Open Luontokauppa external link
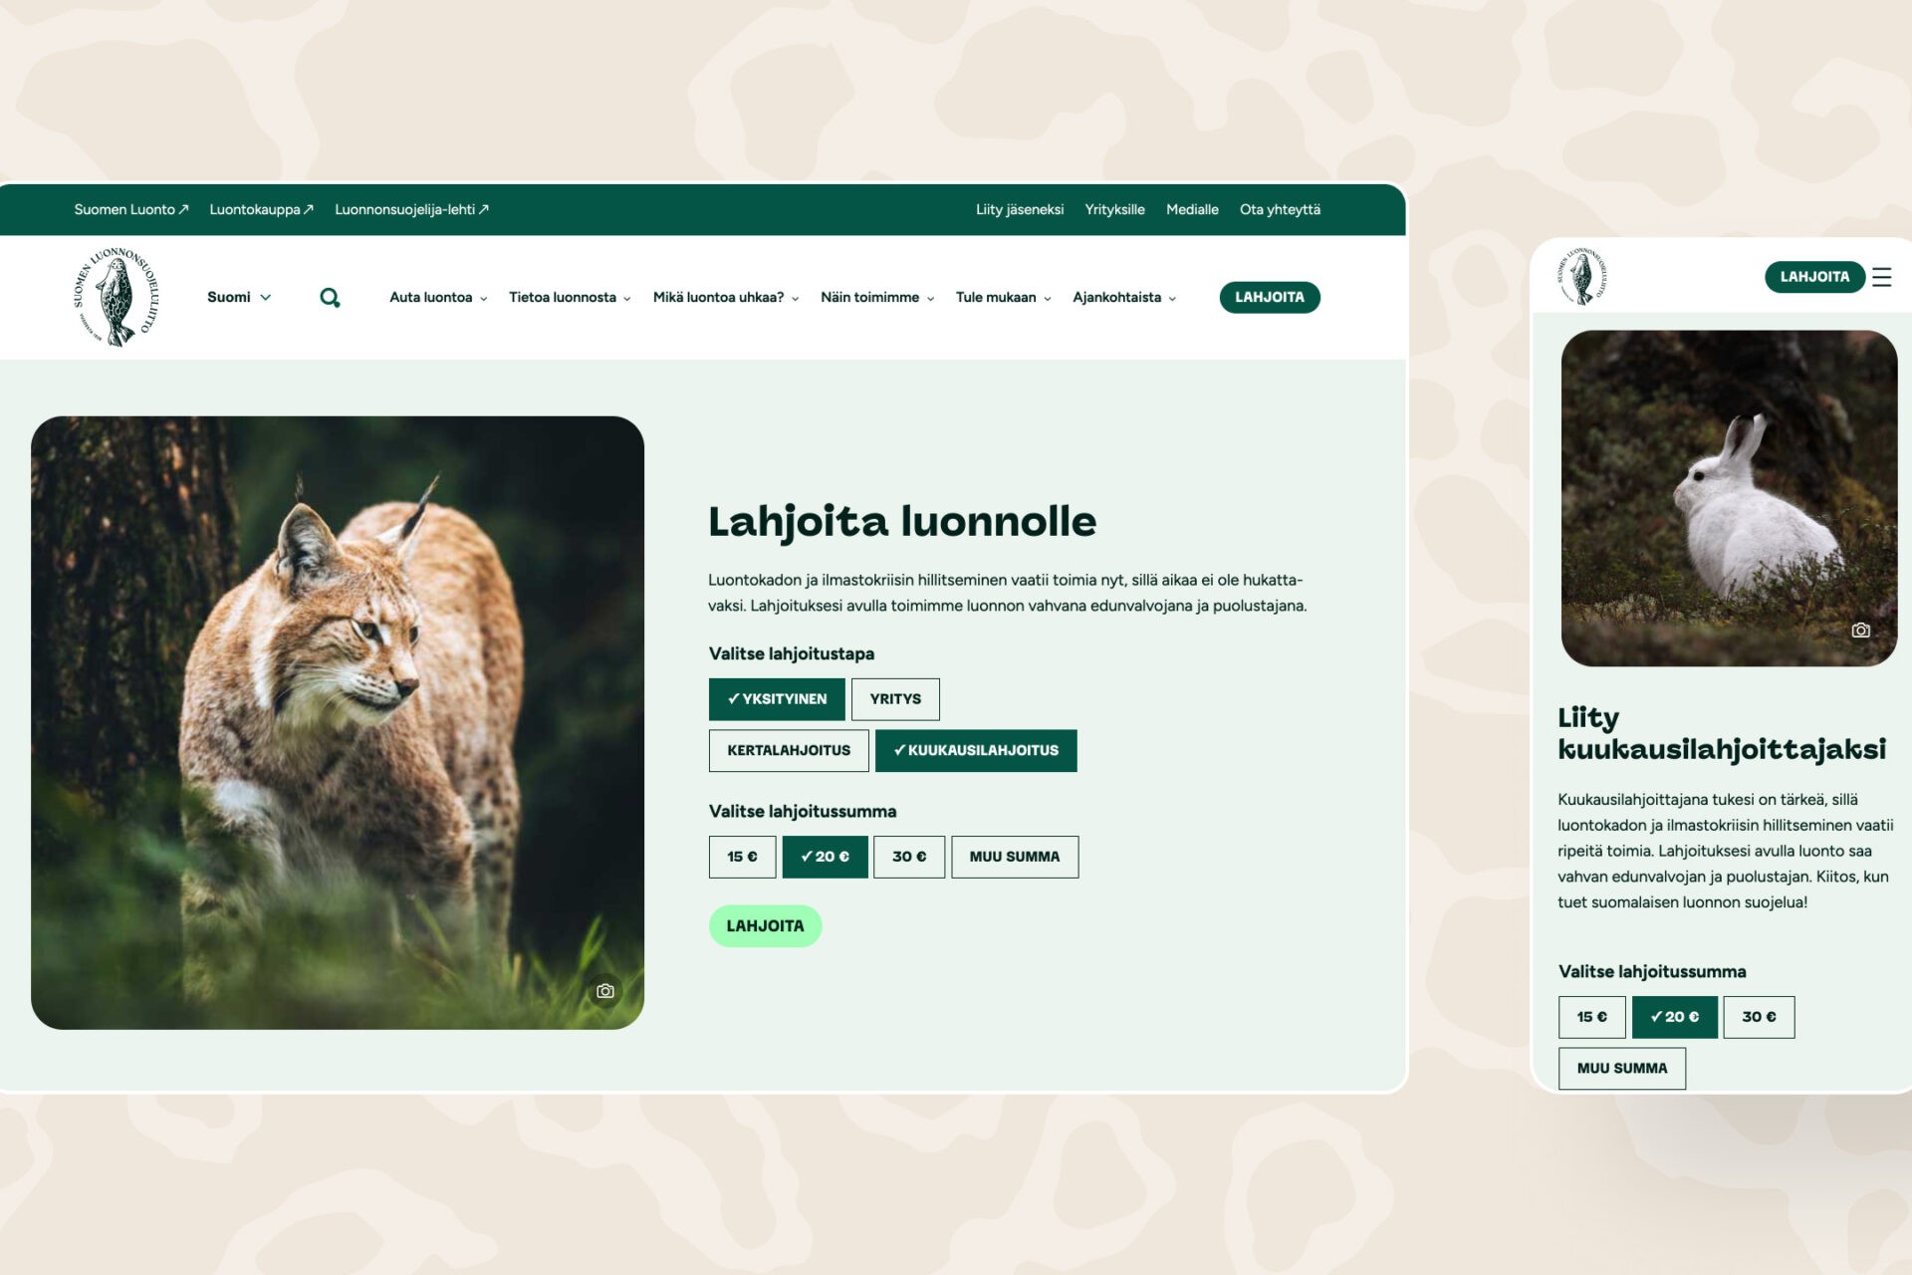The height and width of the screenshot is (1275, 1912). pos(262,209)
